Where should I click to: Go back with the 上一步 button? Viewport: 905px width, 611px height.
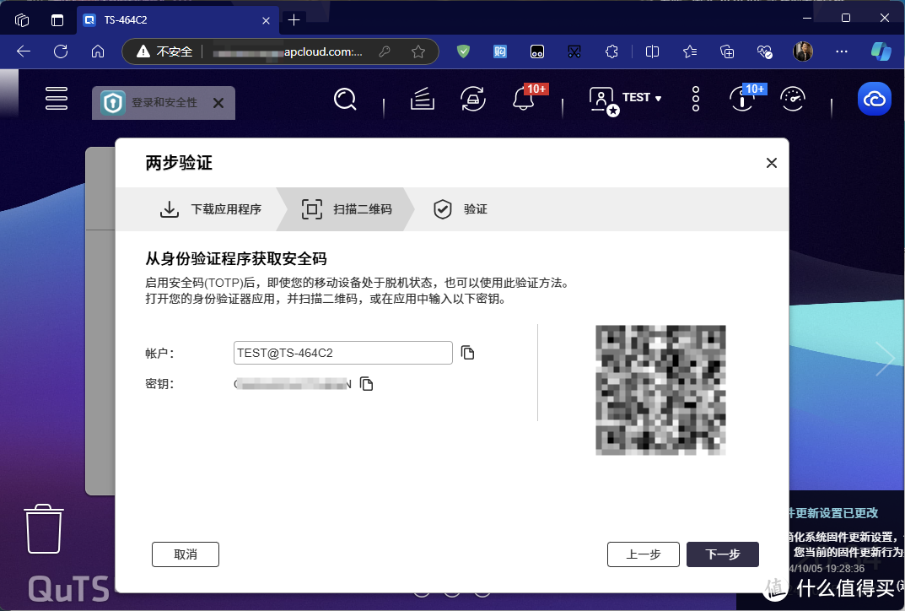643,554
